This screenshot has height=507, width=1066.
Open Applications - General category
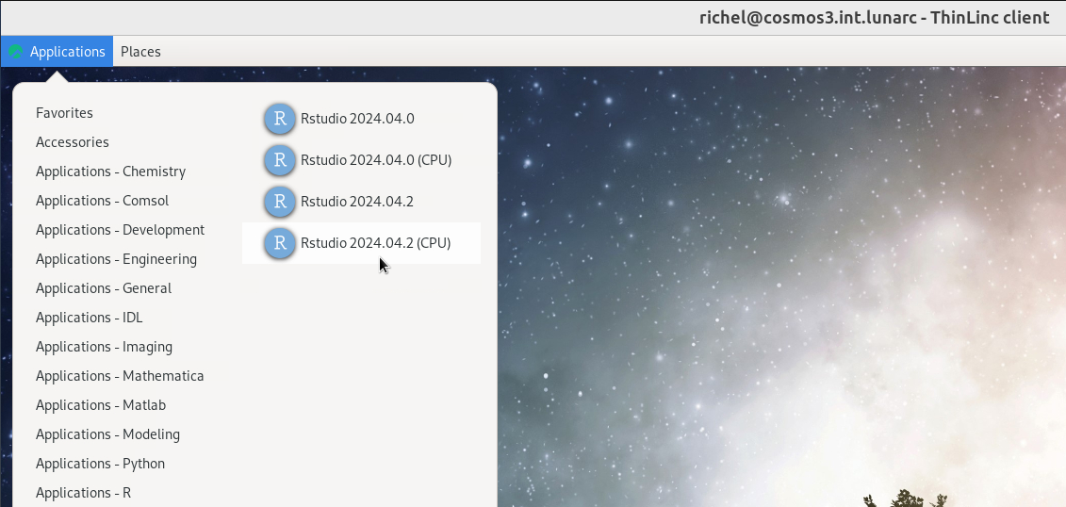pos(104,288)
